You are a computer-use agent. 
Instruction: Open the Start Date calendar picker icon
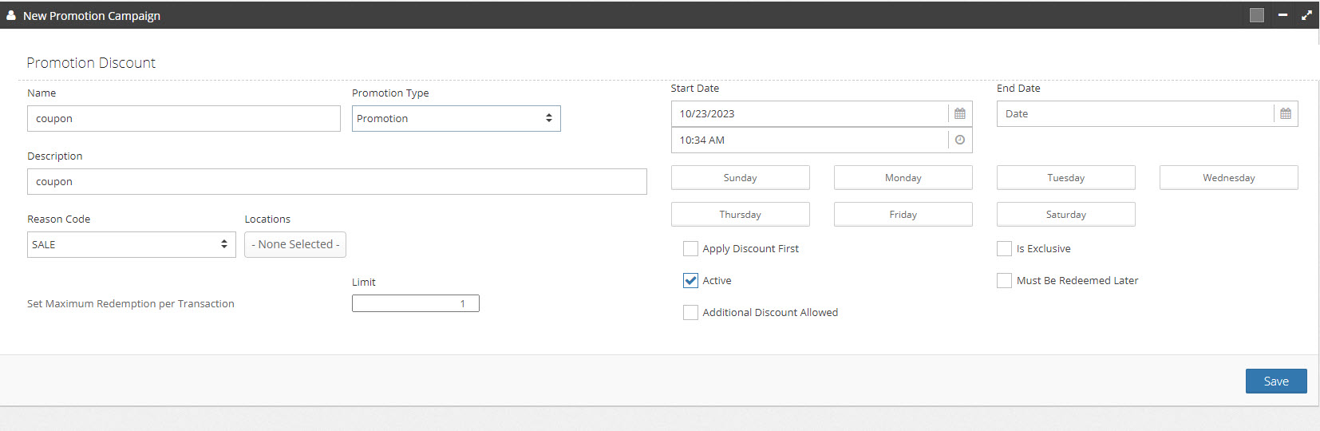(960, 114)
